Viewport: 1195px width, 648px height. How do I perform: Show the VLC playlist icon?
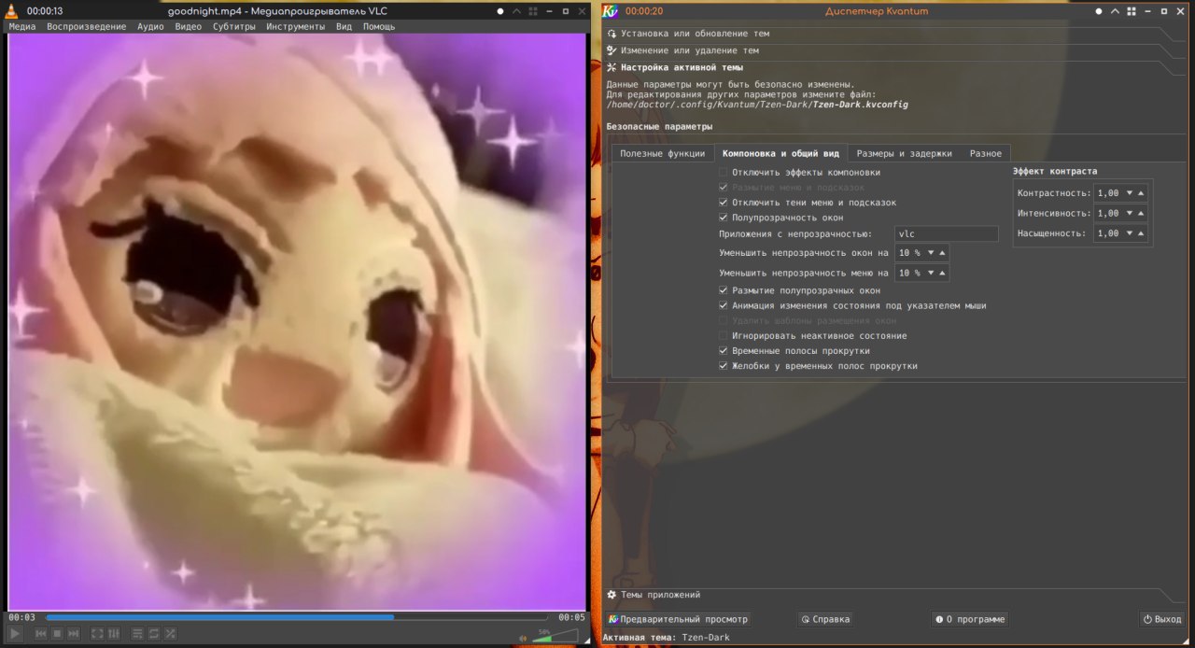click(137, 634)
